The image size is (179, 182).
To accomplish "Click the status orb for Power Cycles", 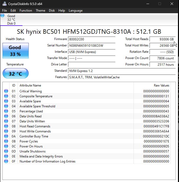I will [6, 141].
